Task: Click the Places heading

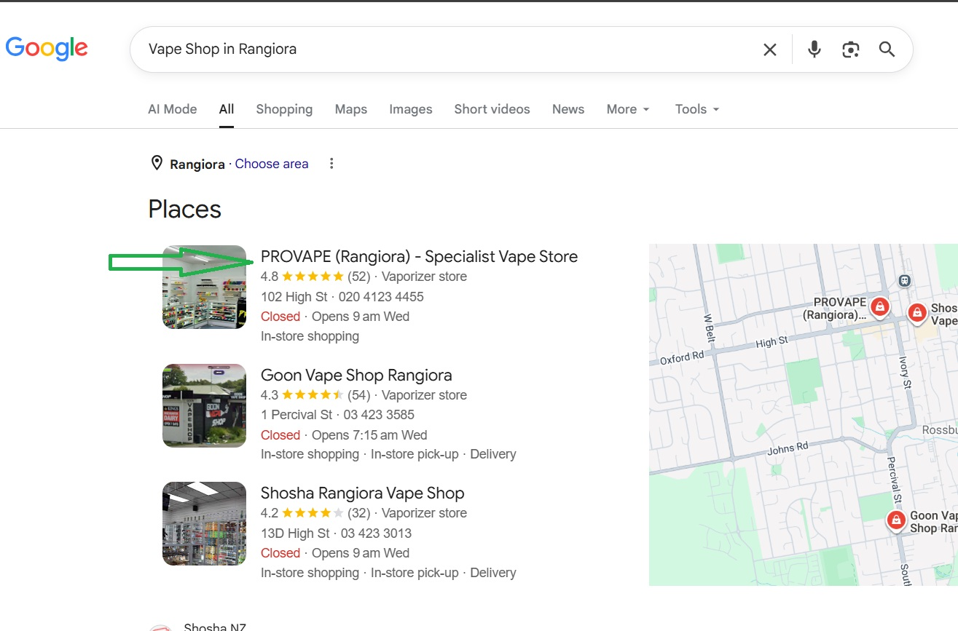Action: (184, 210)
